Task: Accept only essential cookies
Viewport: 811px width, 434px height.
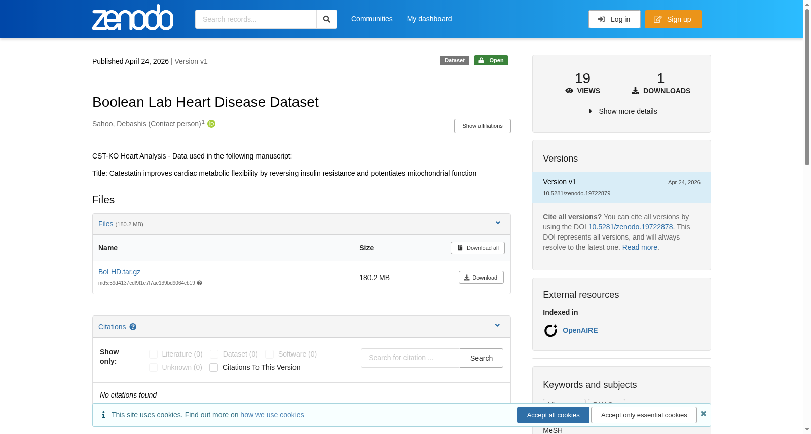Action: [x=644, y=415]
